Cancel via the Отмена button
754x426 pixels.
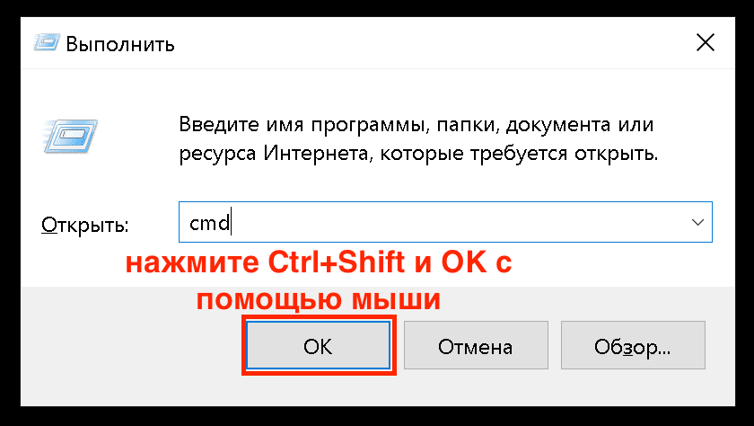[x=476, y=346]
